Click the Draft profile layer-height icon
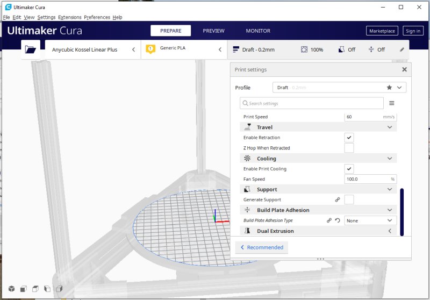430x300 pixels. (x=236, y=49)
